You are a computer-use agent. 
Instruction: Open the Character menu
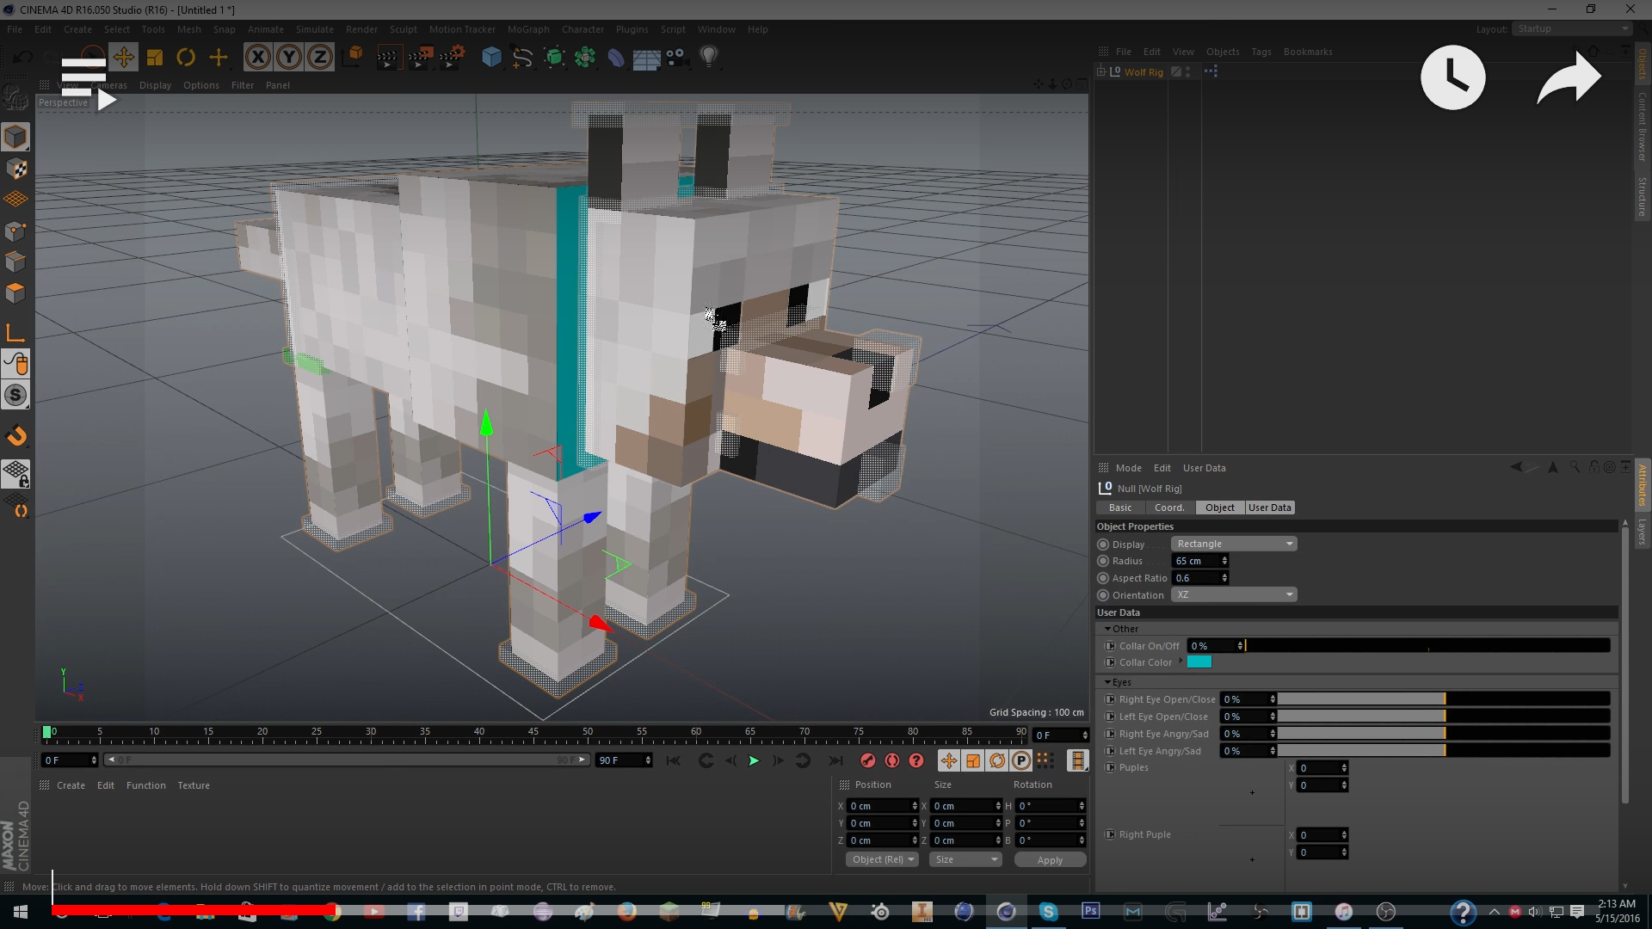click(x=583, y=29)
